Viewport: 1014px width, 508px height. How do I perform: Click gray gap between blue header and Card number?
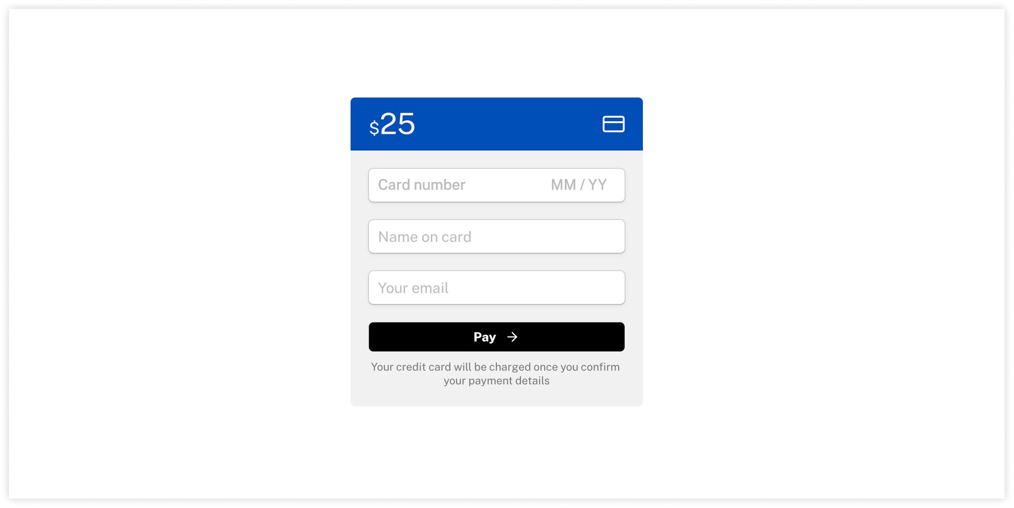497,159
